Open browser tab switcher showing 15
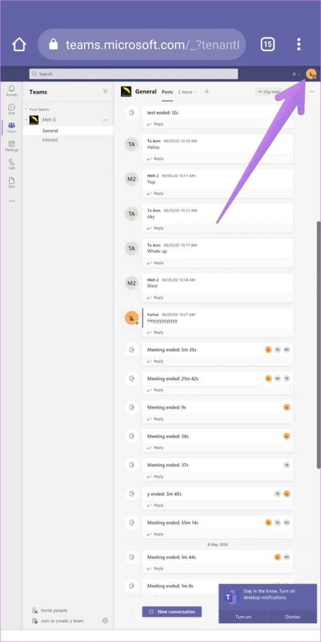 267,44
